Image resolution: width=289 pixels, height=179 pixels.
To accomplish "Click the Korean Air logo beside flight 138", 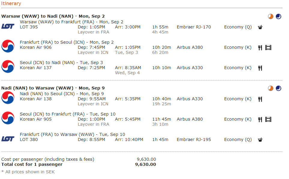I will tap(8, 98).
